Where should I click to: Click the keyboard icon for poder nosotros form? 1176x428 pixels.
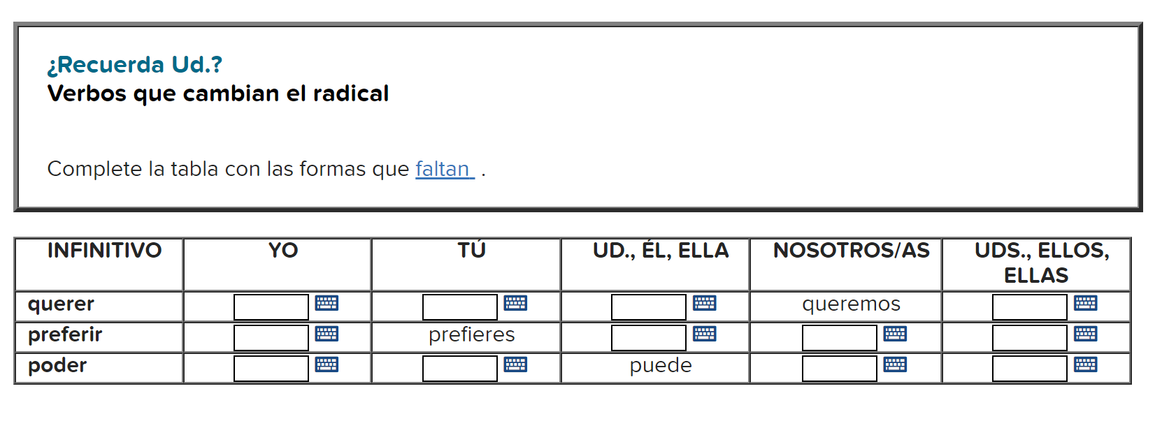(895, 364)
